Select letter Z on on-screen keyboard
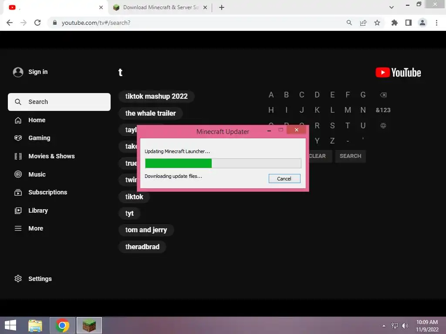This screenshot has height=334, width=446. click(332, 141)
